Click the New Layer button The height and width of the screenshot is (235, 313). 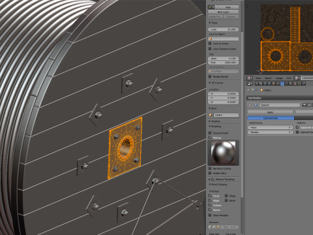tap(224, 12)
